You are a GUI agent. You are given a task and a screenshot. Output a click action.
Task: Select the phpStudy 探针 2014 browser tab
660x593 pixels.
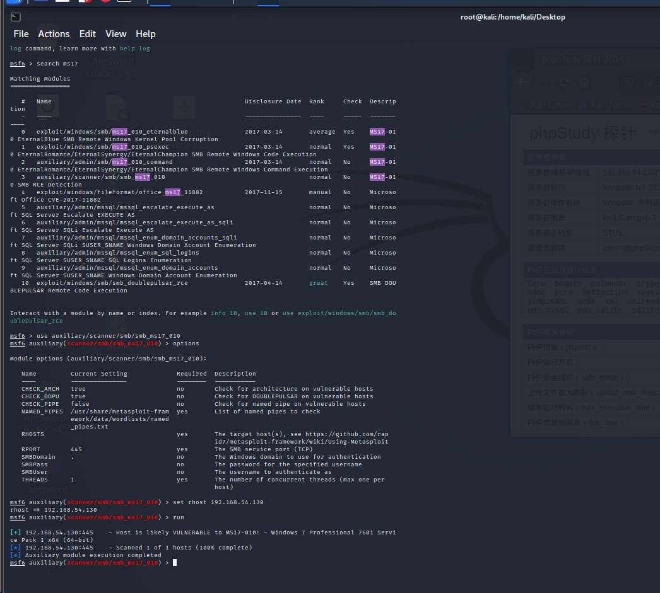tap(582, 59)
